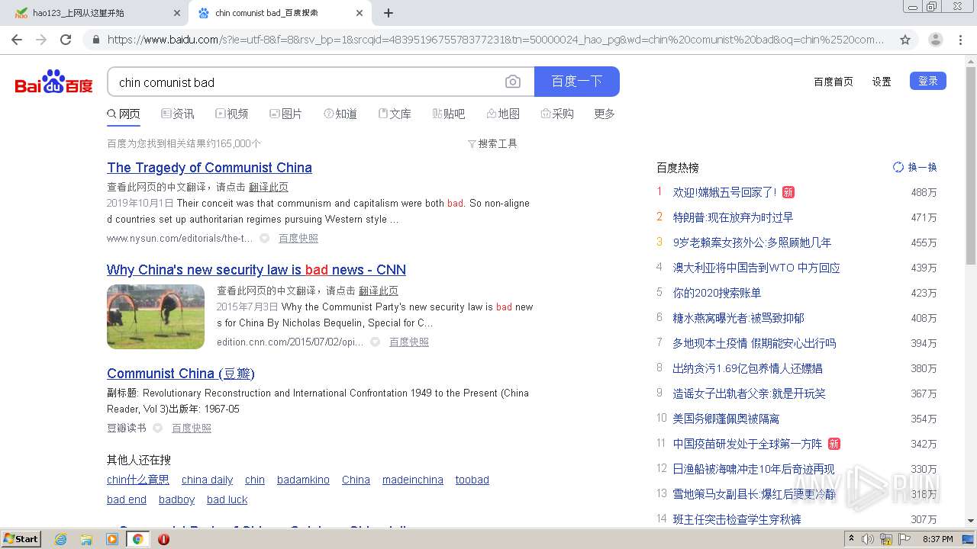Open the Windows Start menu

click(21, 539)
